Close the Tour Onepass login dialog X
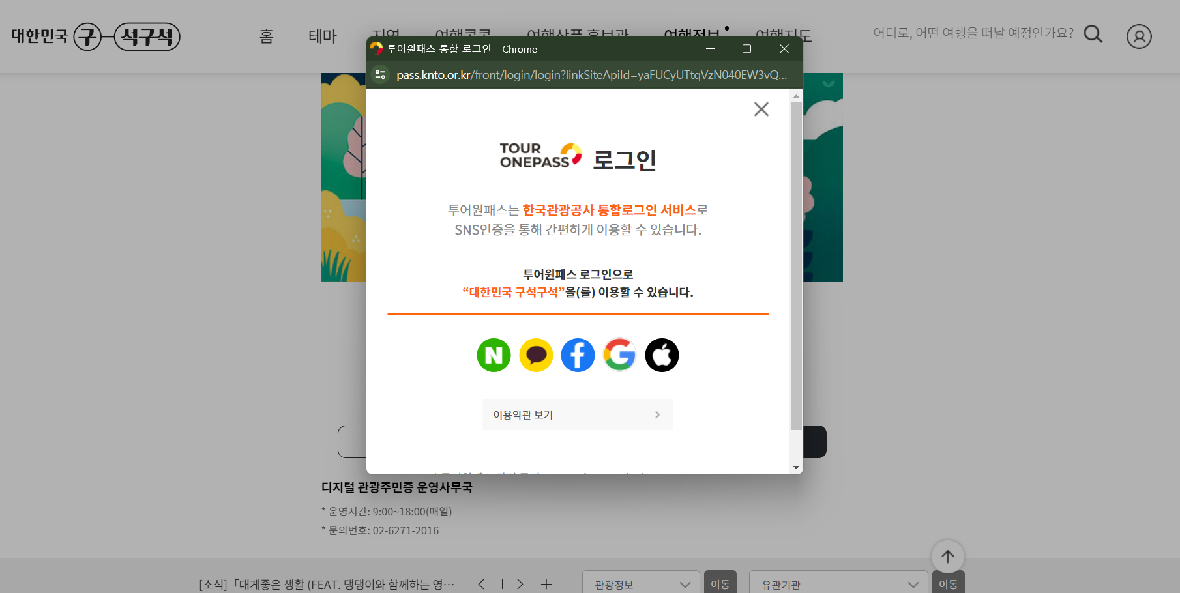Screen dimensions: 1180x593 click(761, 109)
